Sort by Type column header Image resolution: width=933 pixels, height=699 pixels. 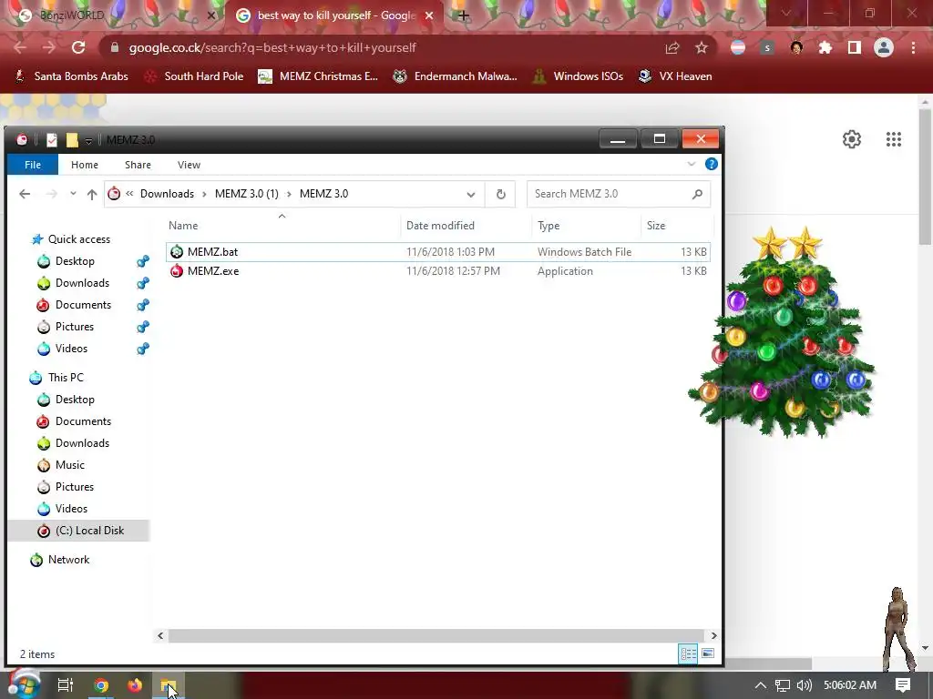pyautogui.click(x=549, y=226)
